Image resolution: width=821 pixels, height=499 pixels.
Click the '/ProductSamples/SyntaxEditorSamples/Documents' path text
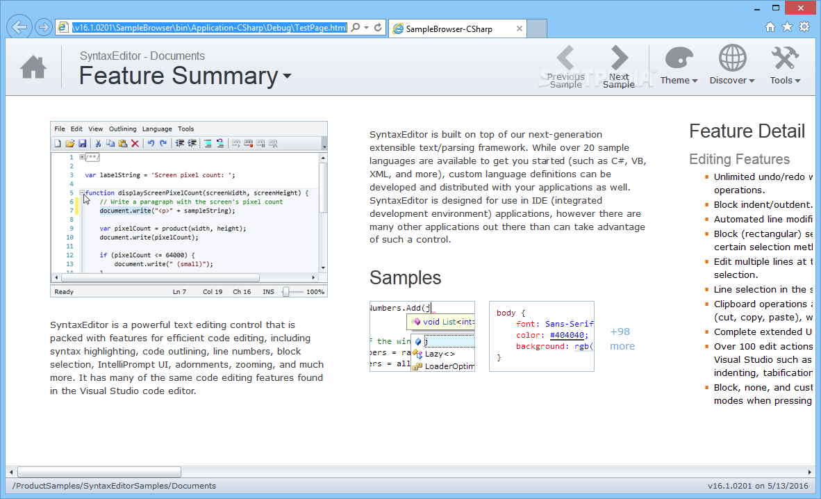tap(114, 486)
